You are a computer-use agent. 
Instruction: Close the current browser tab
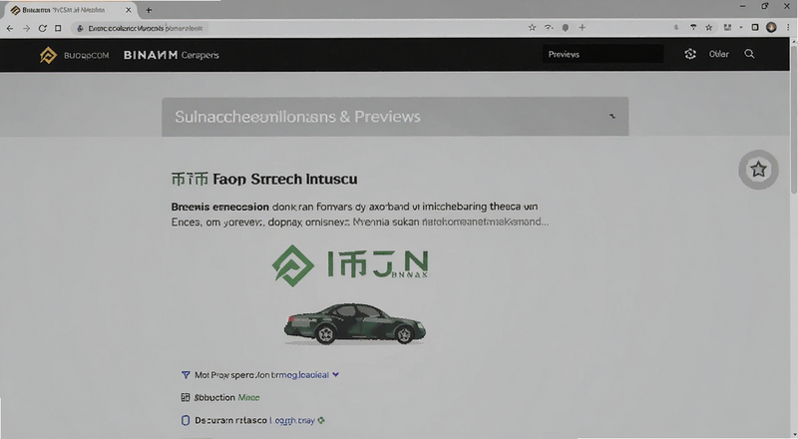129,10
